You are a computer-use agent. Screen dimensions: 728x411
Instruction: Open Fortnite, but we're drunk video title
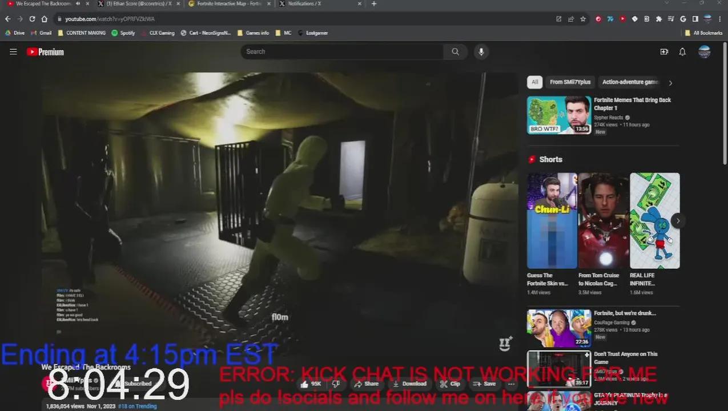(x=625, y=313)
